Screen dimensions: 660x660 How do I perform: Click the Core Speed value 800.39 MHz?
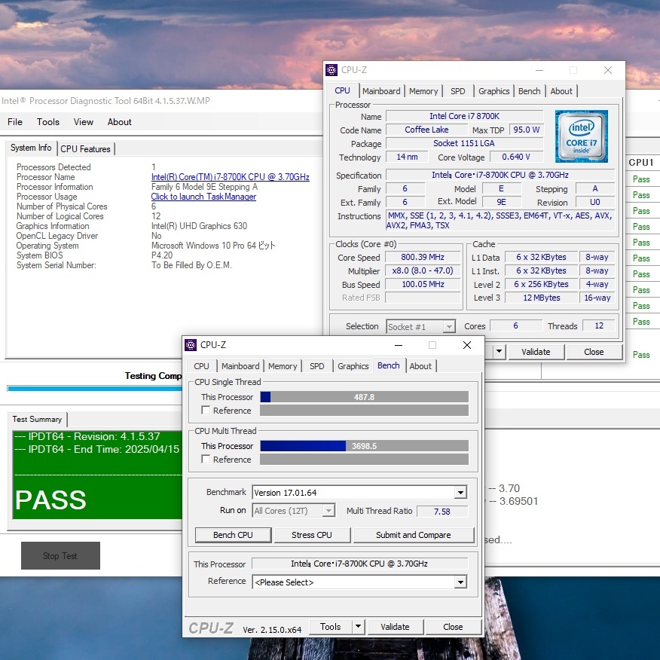tap(423, 257)
